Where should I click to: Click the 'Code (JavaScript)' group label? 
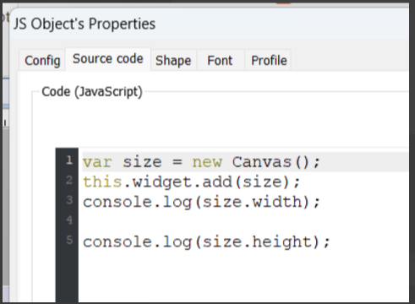[x=92, y=92]
